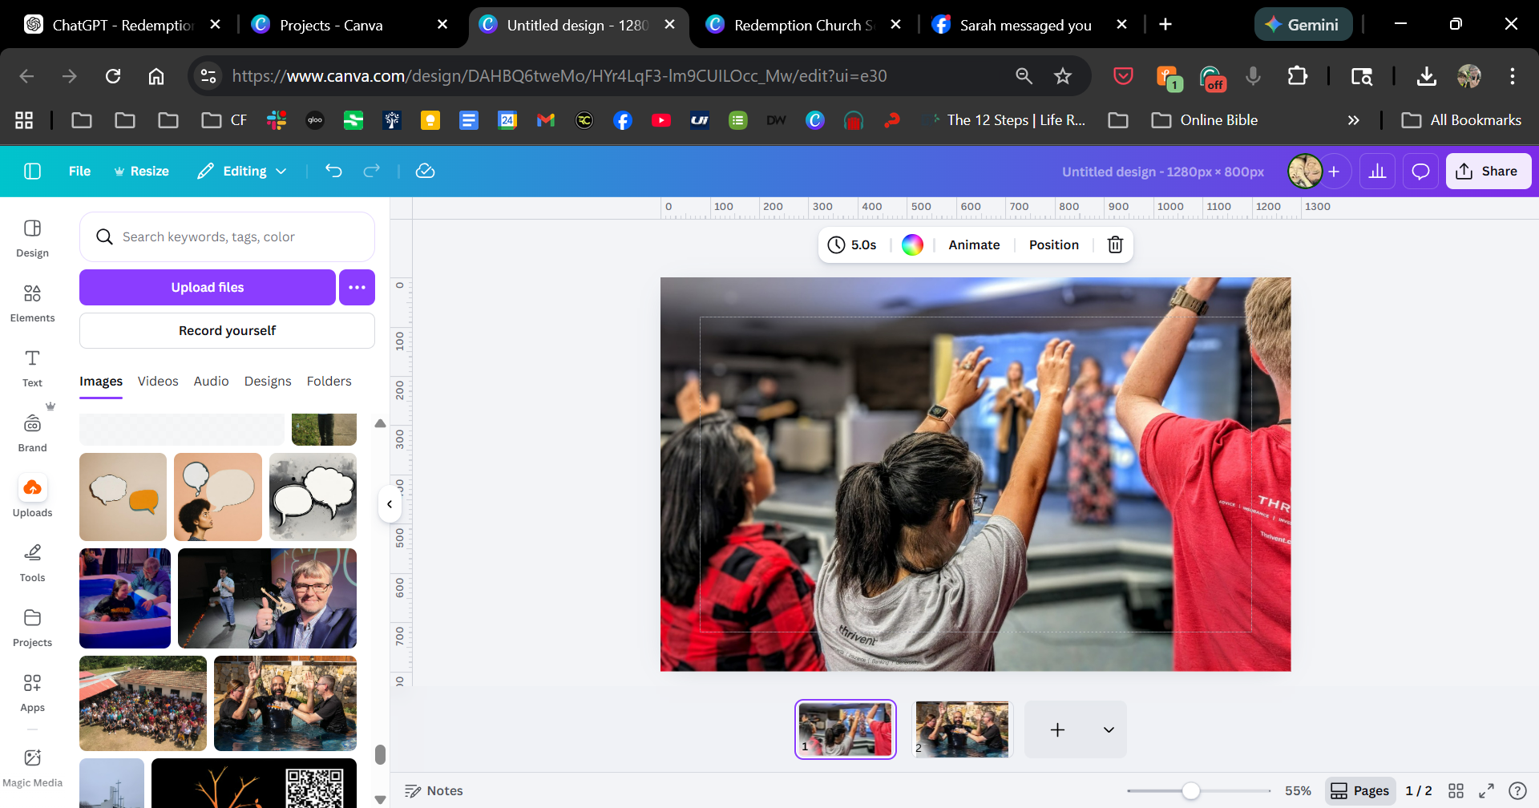This screenshot has width=1539, height=808.
Task: Open the comments speech bubble icon
Action: (1420, 172)
